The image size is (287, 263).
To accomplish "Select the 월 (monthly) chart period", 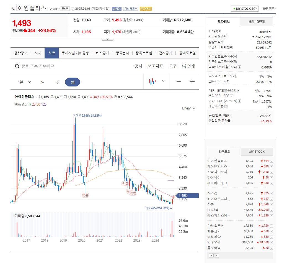I will click(x=73, y=82).
